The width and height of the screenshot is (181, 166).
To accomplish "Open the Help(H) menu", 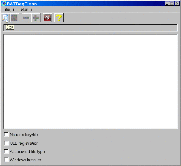I will [24, 9].
